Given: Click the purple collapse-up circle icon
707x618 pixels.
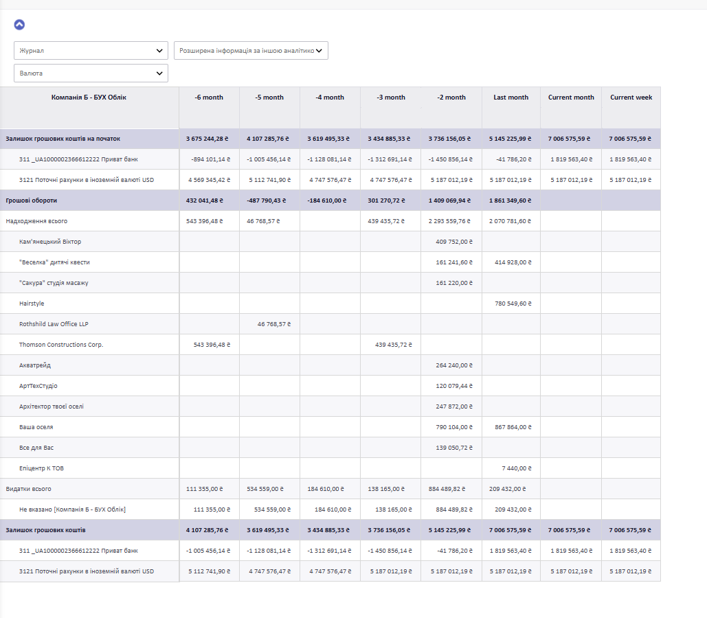Looking at the screenshot, I should (19, 25).
